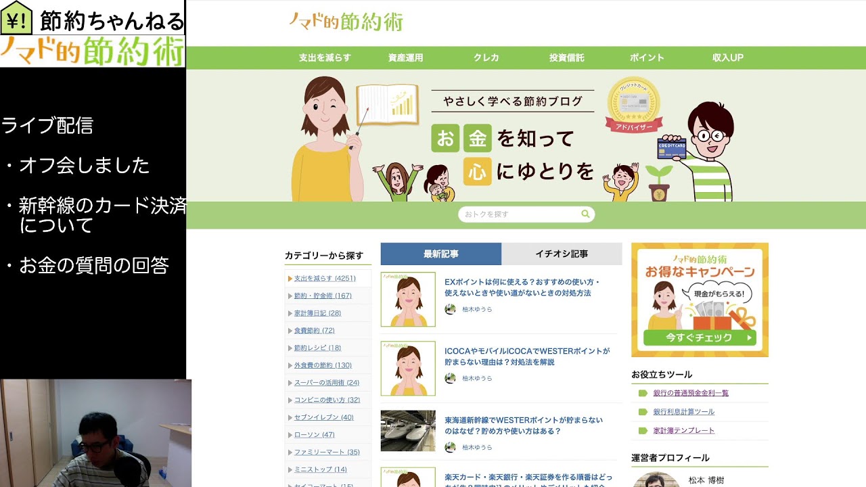Open category コンビニの使い方 (32)
Viewport: 866px width, 487px height.
click(327, 400)
